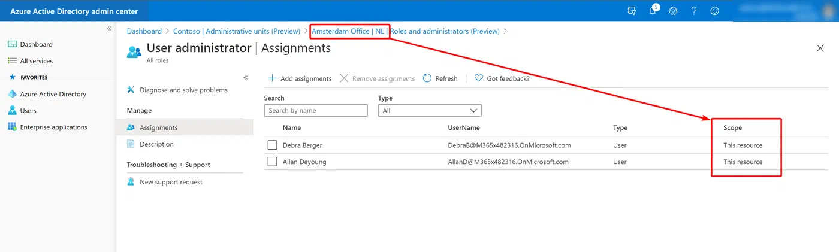Open the notifications bell icon

pyautogui.click(x=653, y=10)
